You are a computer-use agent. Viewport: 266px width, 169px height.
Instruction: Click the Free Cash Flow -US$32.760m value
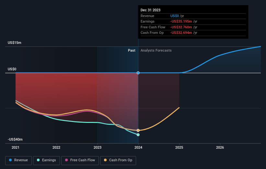(181, 27)
